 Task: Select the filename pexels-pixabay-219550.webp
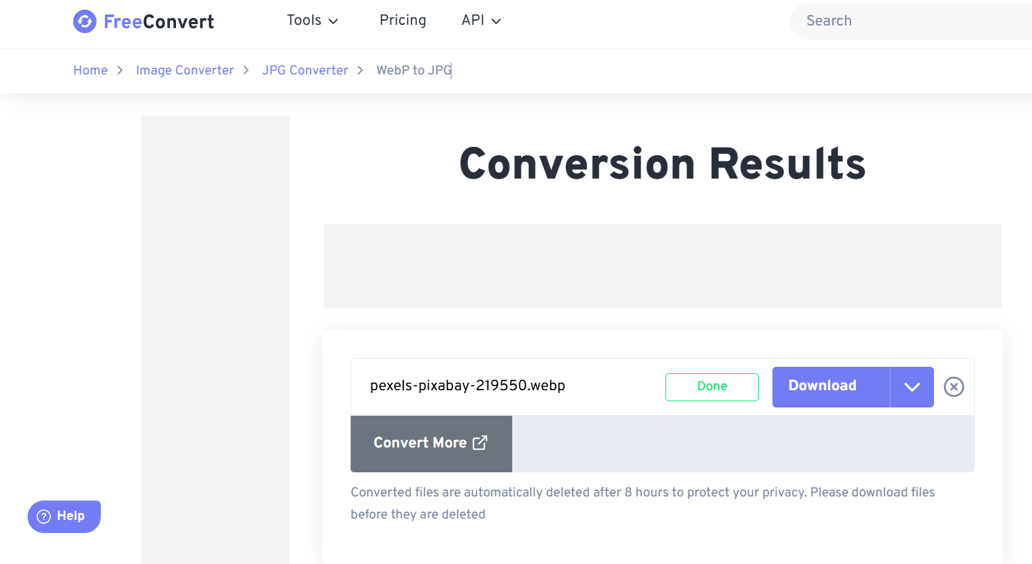(x=467, y=386)
